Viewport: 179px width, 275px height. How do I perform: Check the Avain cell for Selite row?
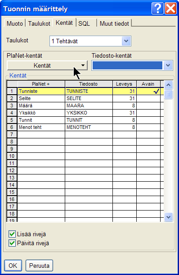click(x=148, y=98)
